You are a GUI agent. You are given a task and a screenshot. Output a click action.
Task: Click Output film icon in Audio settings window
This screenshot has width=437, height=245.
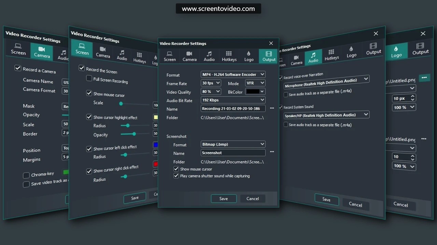[373, 46]
